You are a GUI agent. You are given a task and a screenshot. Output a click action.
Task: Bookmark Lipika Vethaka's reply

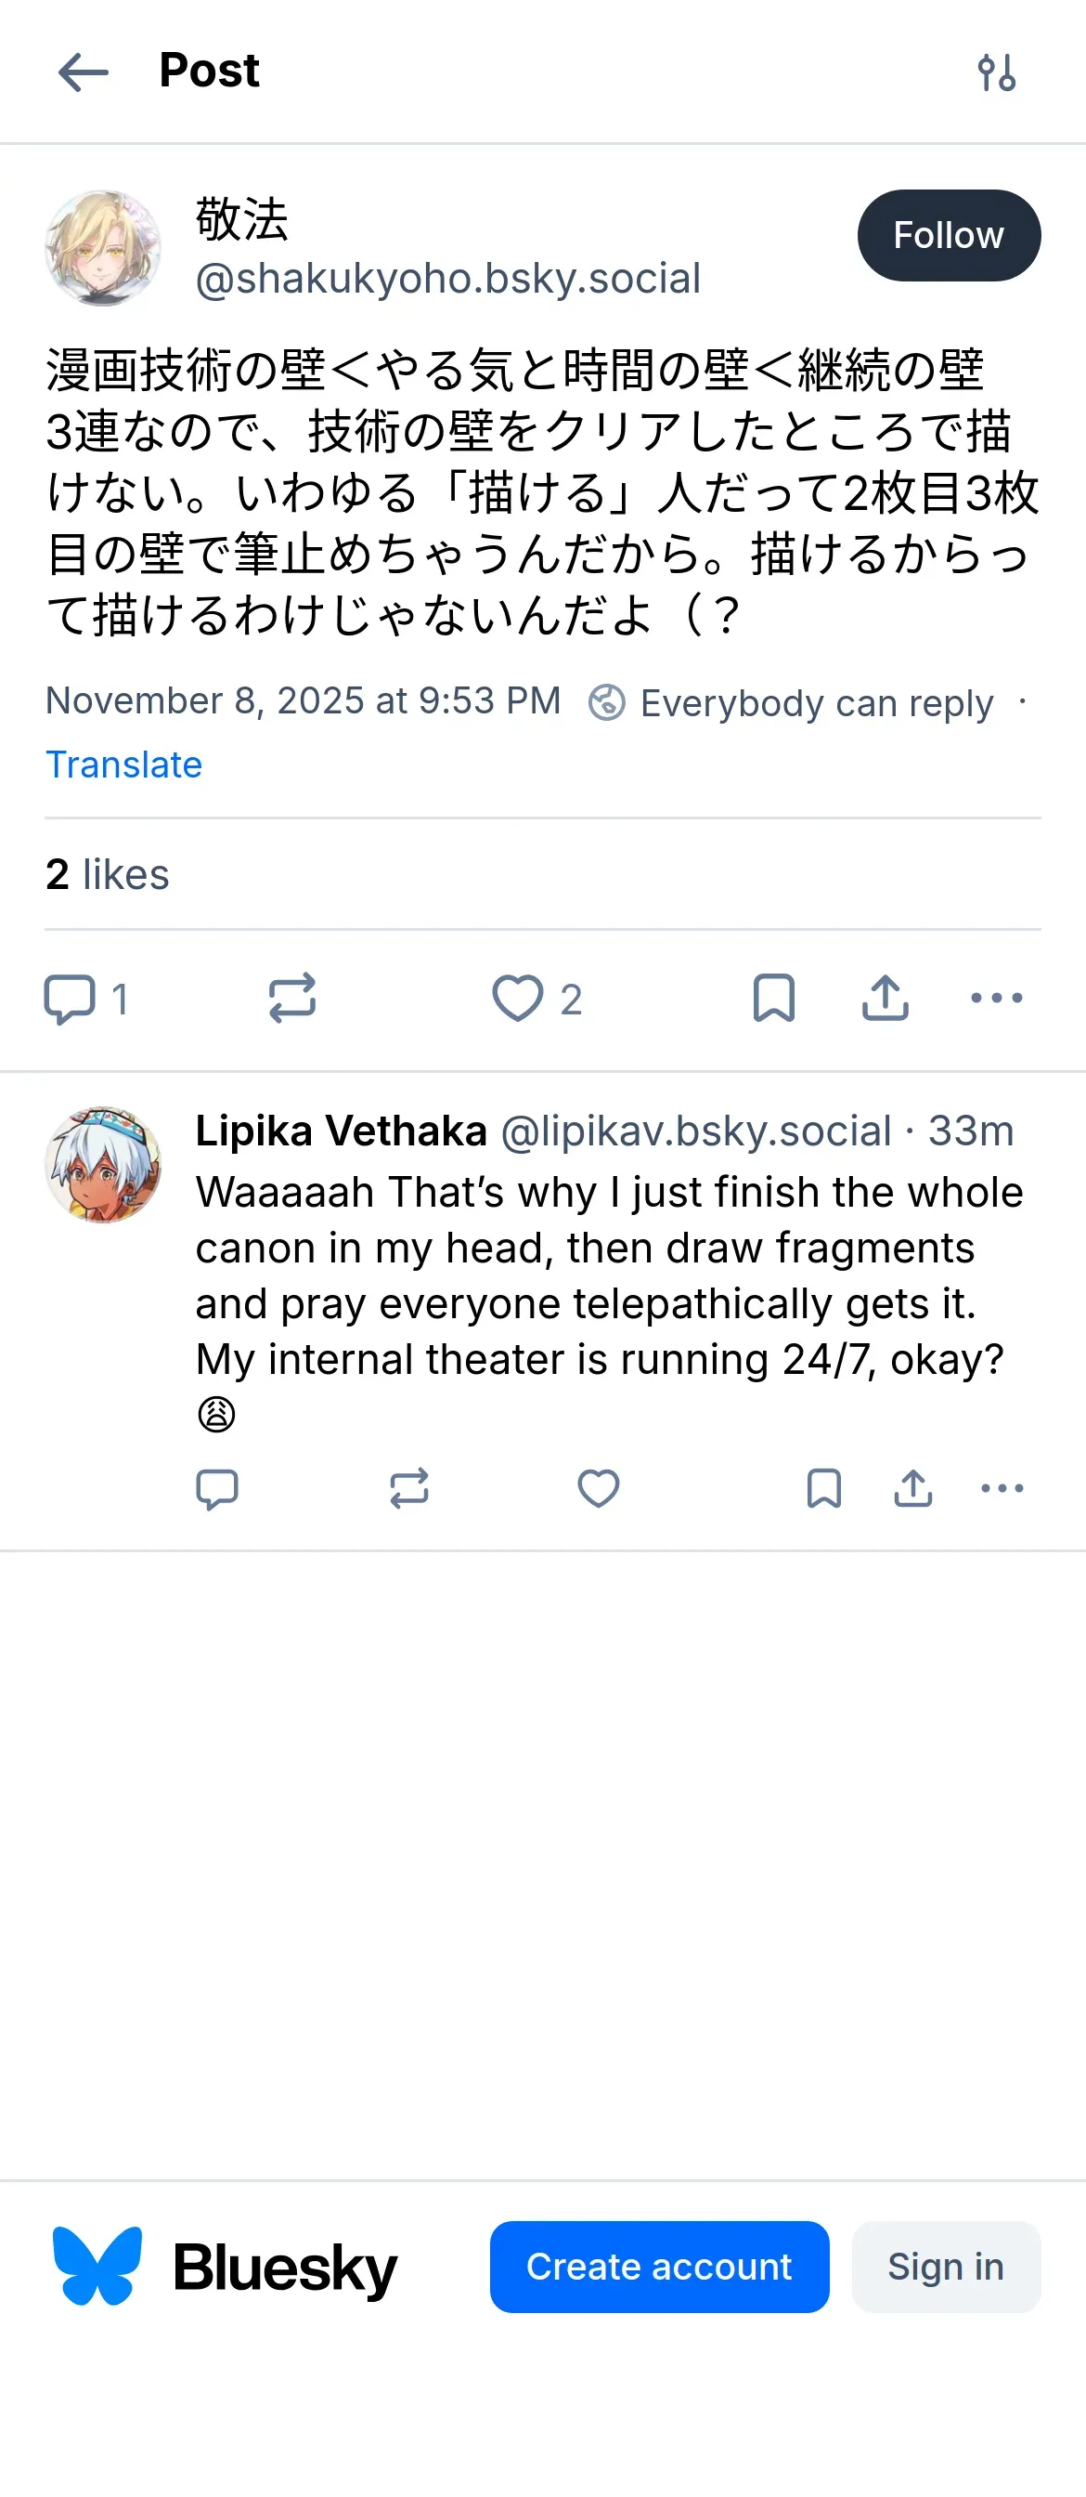click(823, 1489)
